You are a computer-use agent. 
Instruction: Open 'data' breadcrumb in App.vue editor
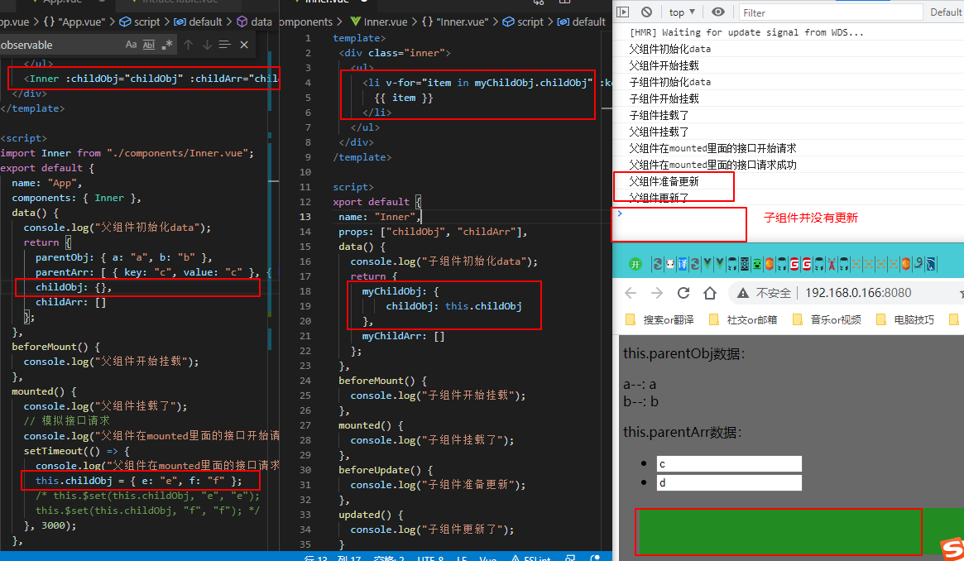(x=254, y=22)
